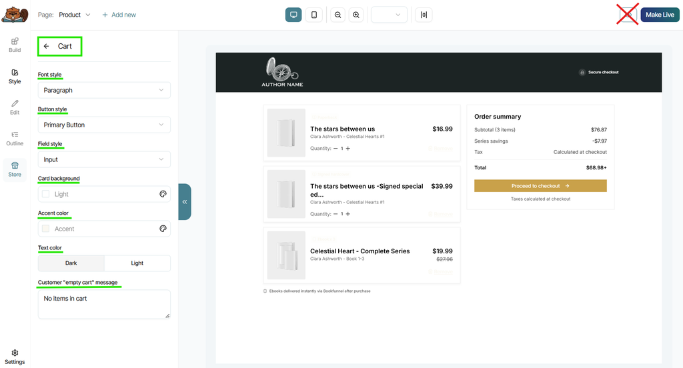This screenshot has width=683, height=368.
Task: Click the Celestial Heart Complete Series thumbnail
Action: point(286,255)
